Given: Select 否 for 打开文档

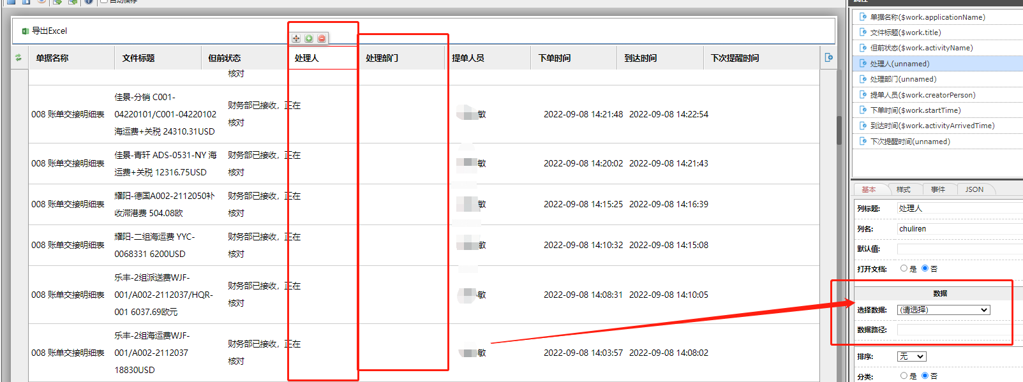Looking at the screenshot, I should coord(925,268).
